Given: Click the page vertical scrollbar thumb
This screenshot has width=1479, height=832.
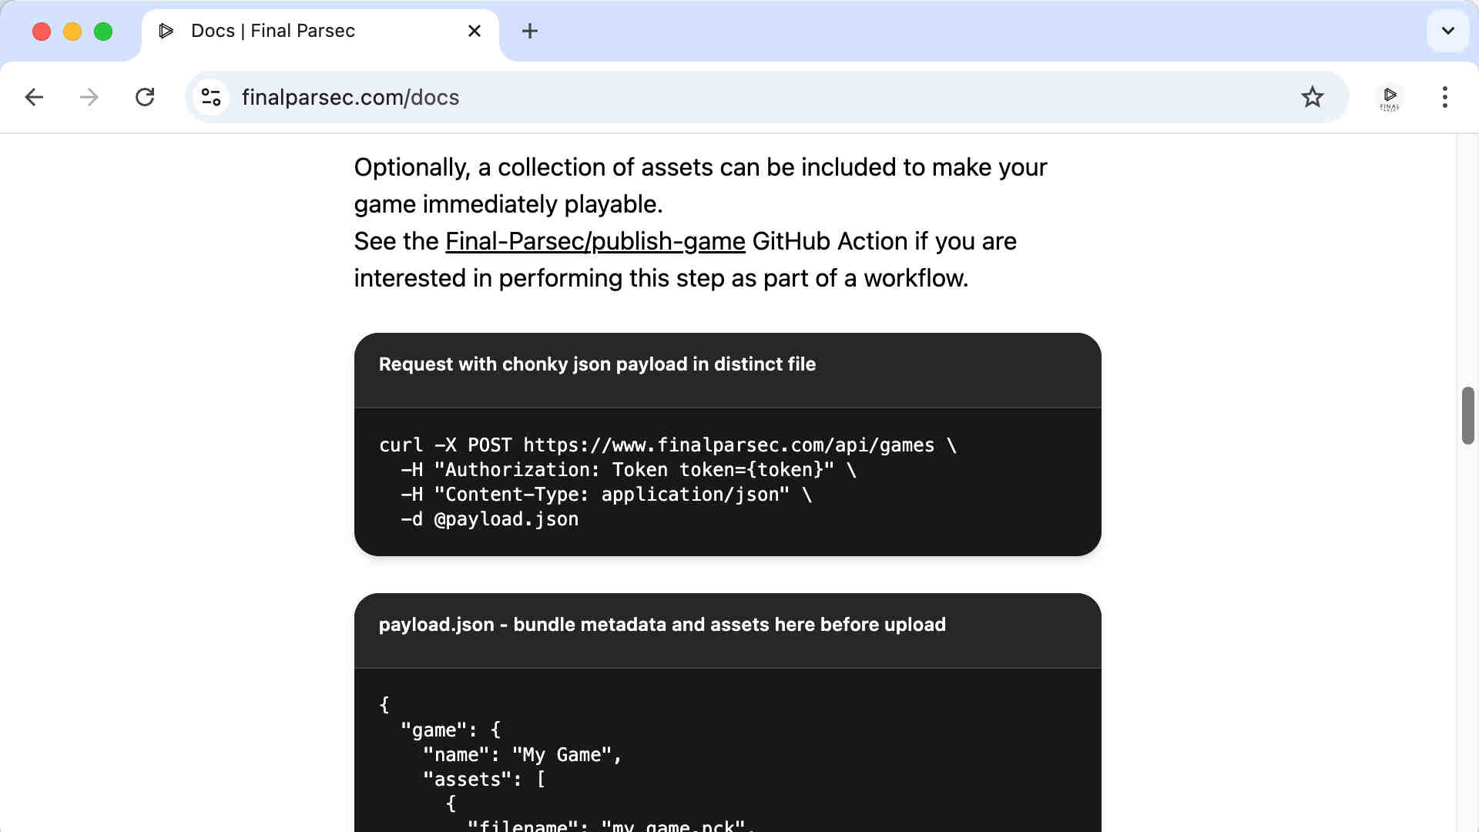Looking at the screenshot, I should [x=1468, y=416].
